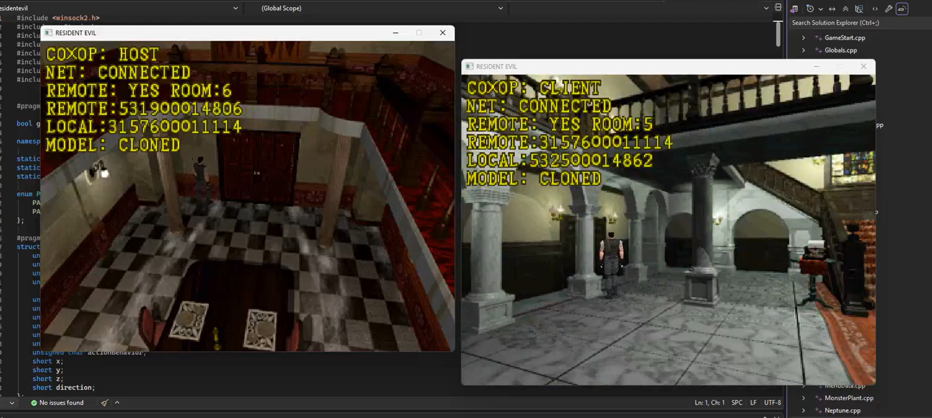Click the Pending Changes Filter clock icon
932x418 pixels.
(x=810, y=9)
